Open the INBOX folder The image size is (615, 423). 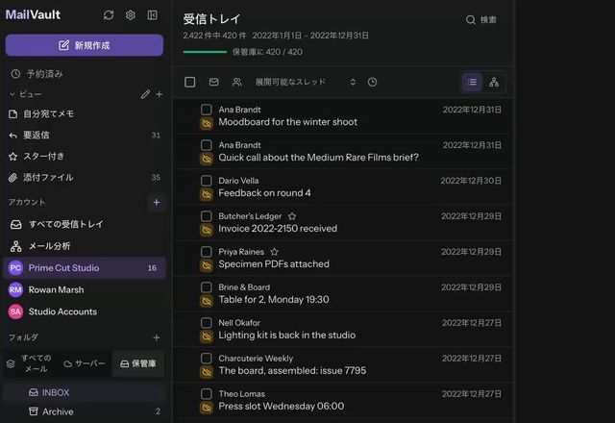click(85, 392)
